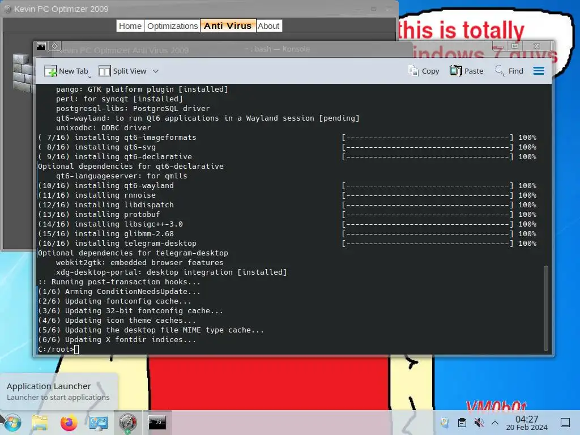The image size is (580, 435).
Task: Click Paste in the Konsole toolbar
Action: [x=467, y=71]
